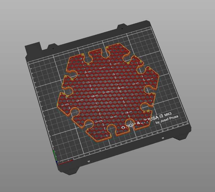This screenshot has height=192, width=215.
Task: Click grid number 25 at the right corner
Action: click(187, 123)
